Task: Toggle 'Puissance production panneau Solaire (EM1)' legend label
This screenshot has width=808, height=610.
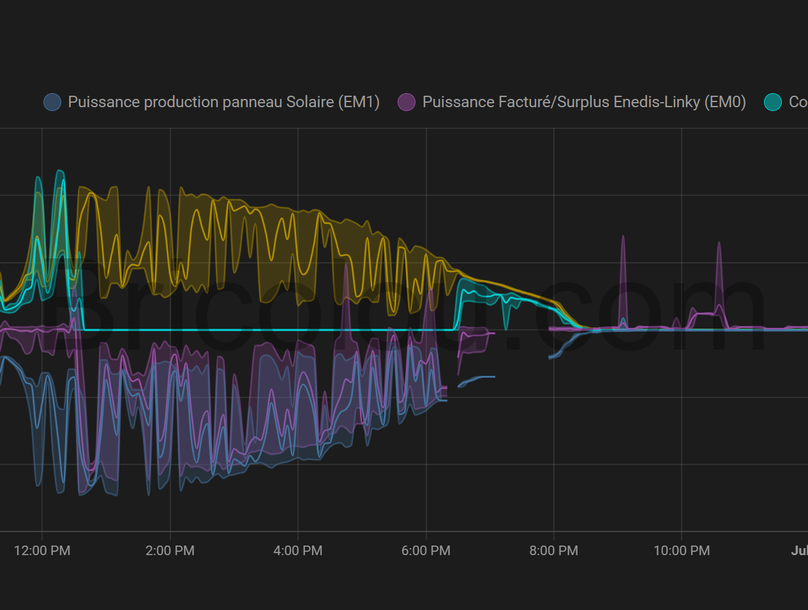Action: (x=223, y=102)
